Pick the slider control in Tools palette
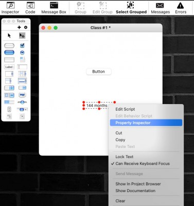Viewport: 194px width, 206px height. [x=22, y=102]
